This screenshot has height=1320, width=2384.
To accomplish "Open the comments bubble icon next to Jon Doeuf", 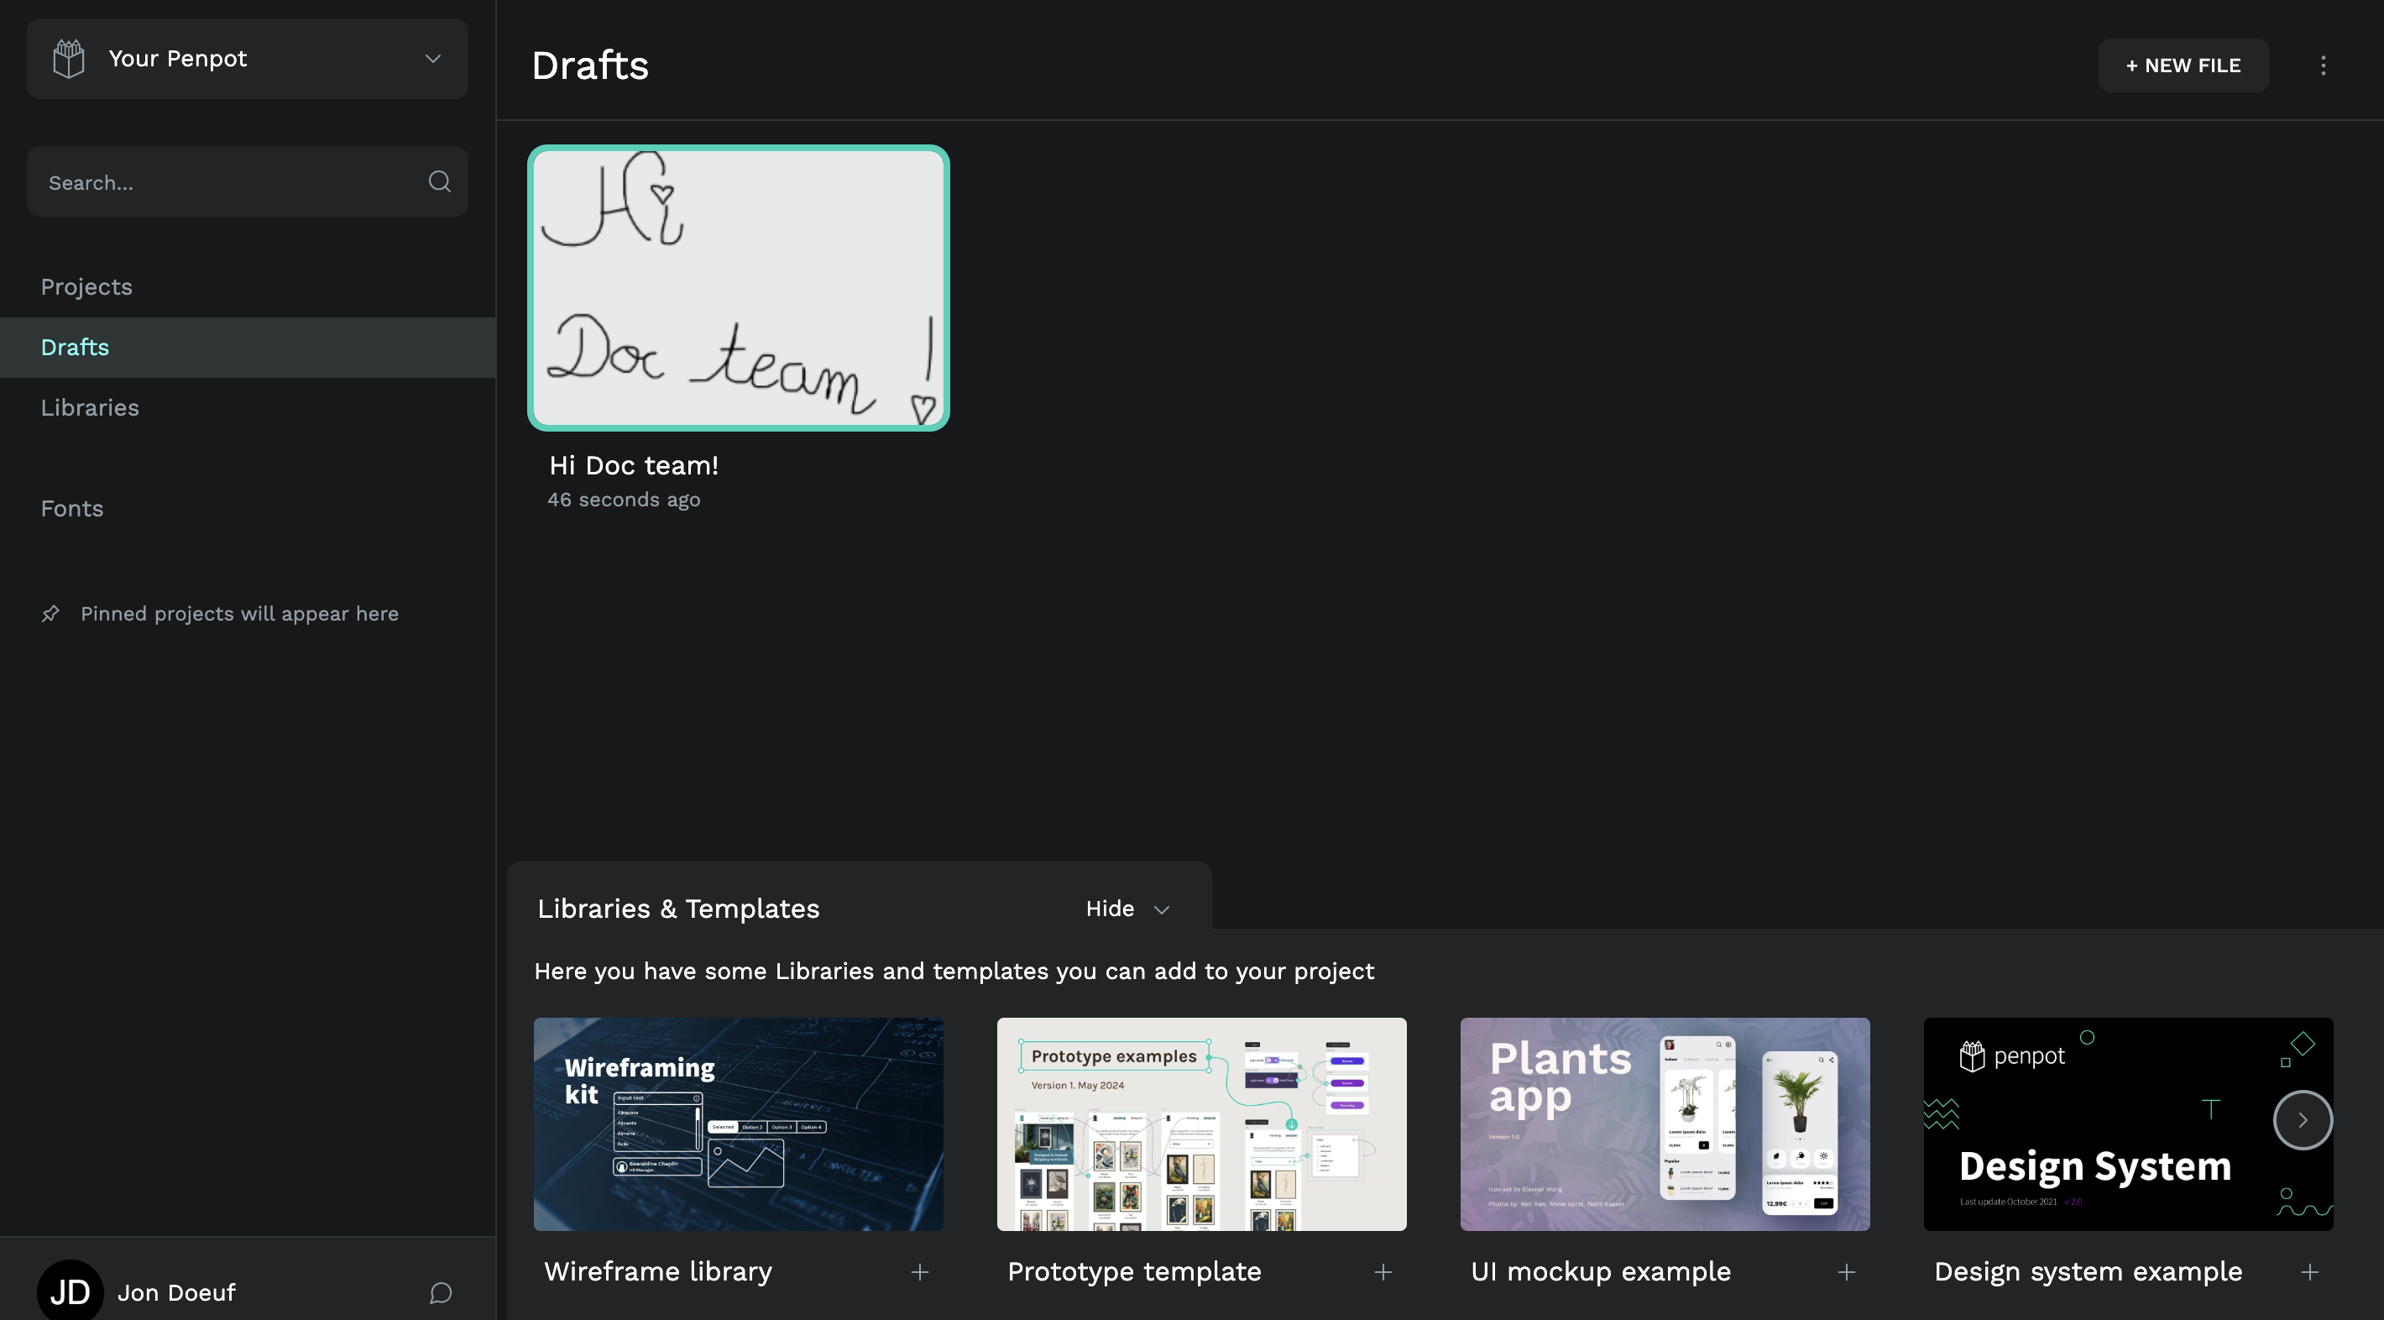I will pyautogui.click(x=441, y=1292).
